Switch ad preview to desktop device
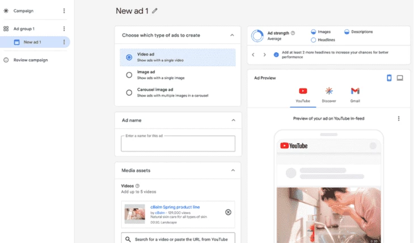Viewport: 414px width, 243px height. click(x=400, y=78)
